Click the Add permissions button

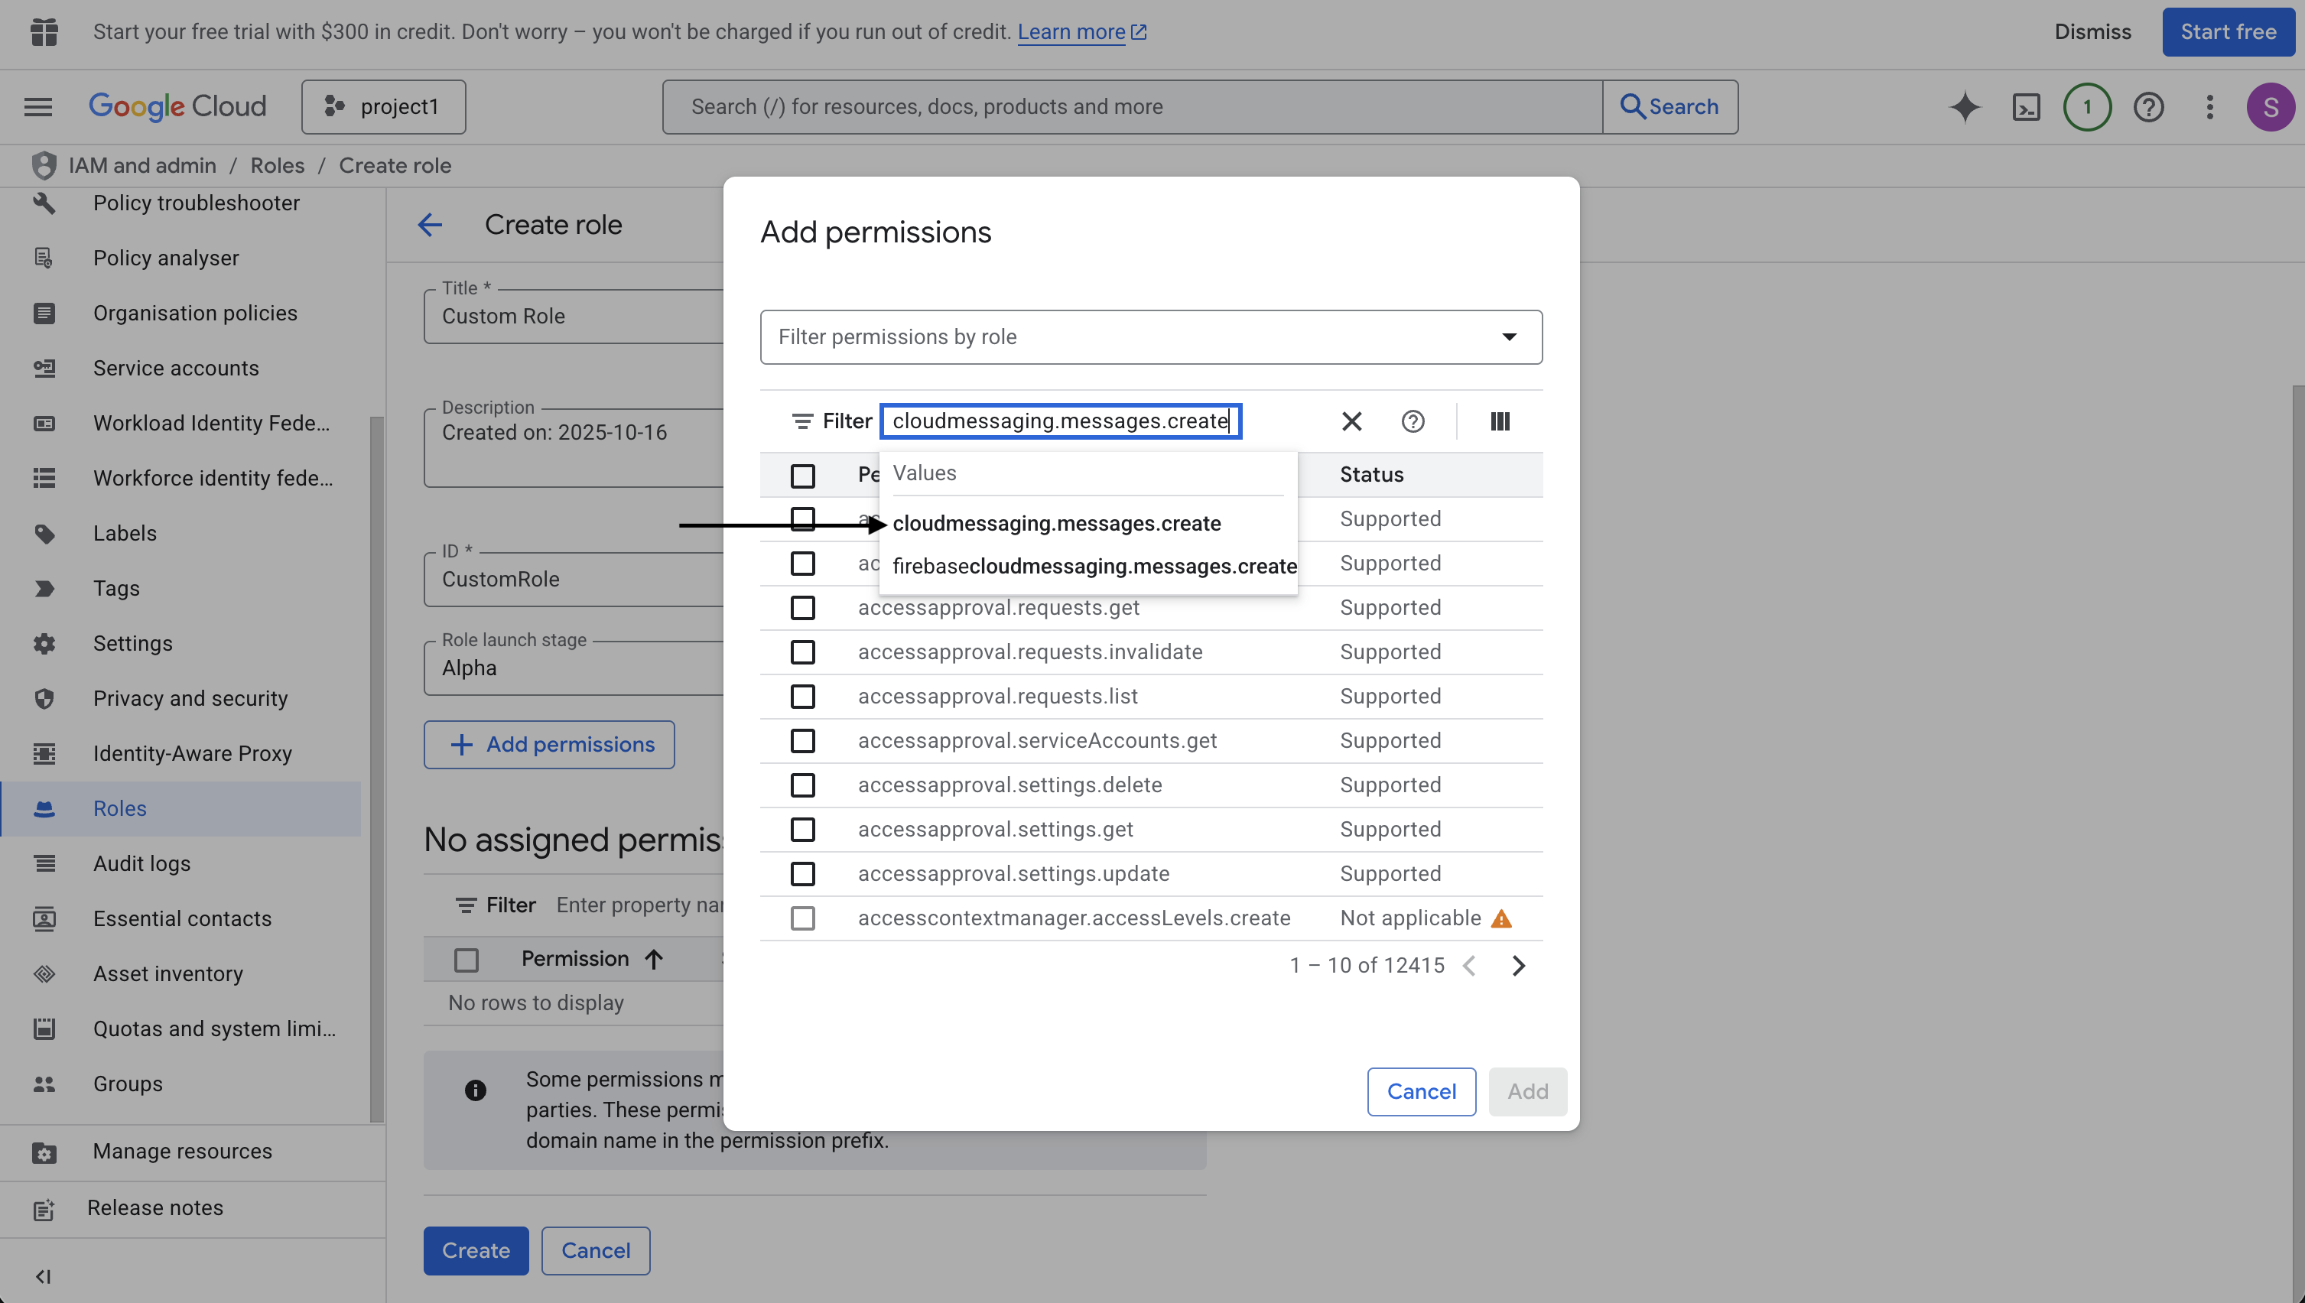548,744
